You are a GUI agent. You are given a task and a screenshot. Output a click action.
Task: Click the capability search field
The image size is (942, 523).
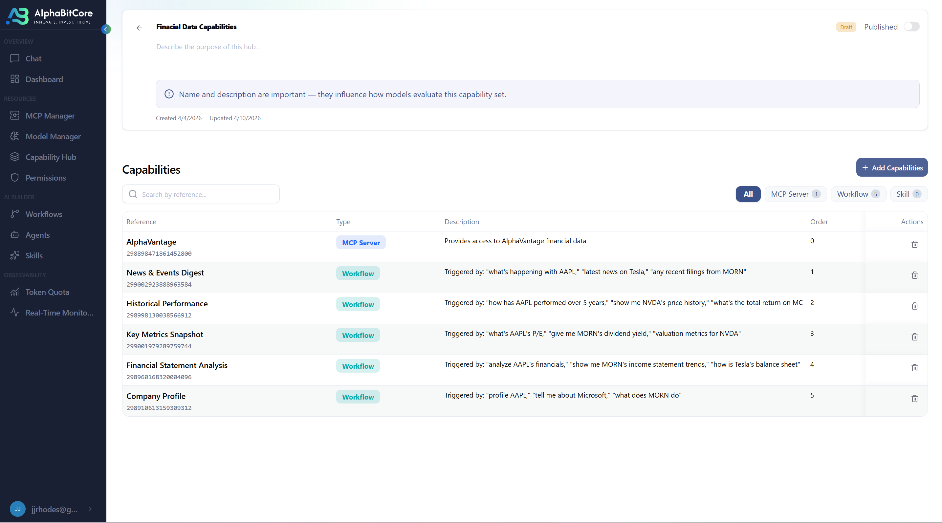pos(201,194)
